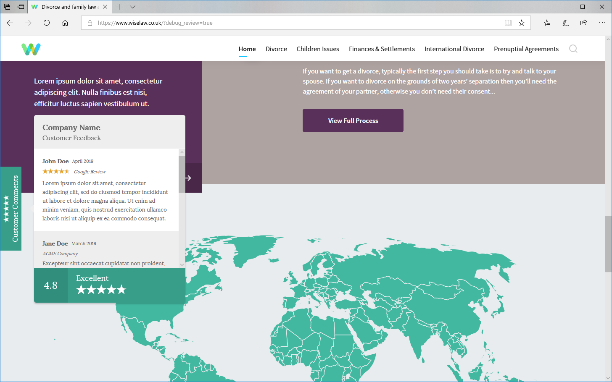Click the April 2019 review date
This screenshot has width=612, height=382.
tap(83, 161)
